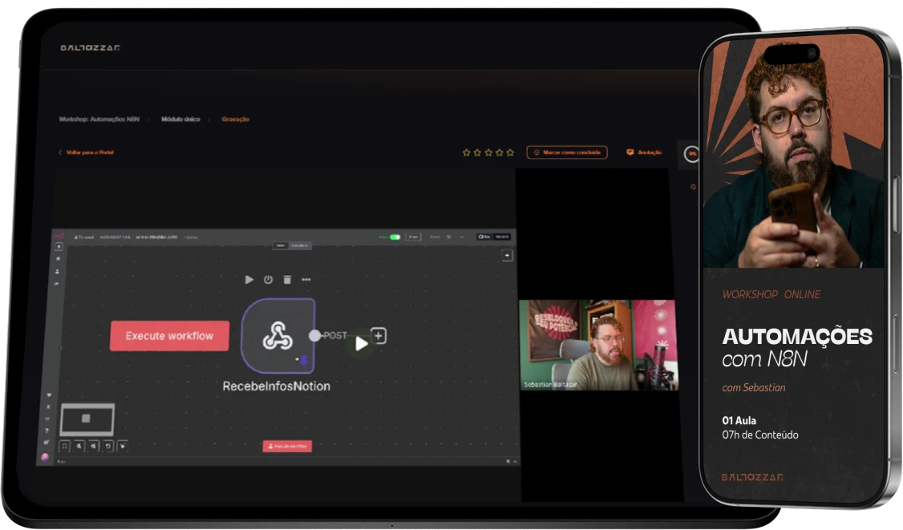Click the zoom out magnifier icon

pos(94,446)
